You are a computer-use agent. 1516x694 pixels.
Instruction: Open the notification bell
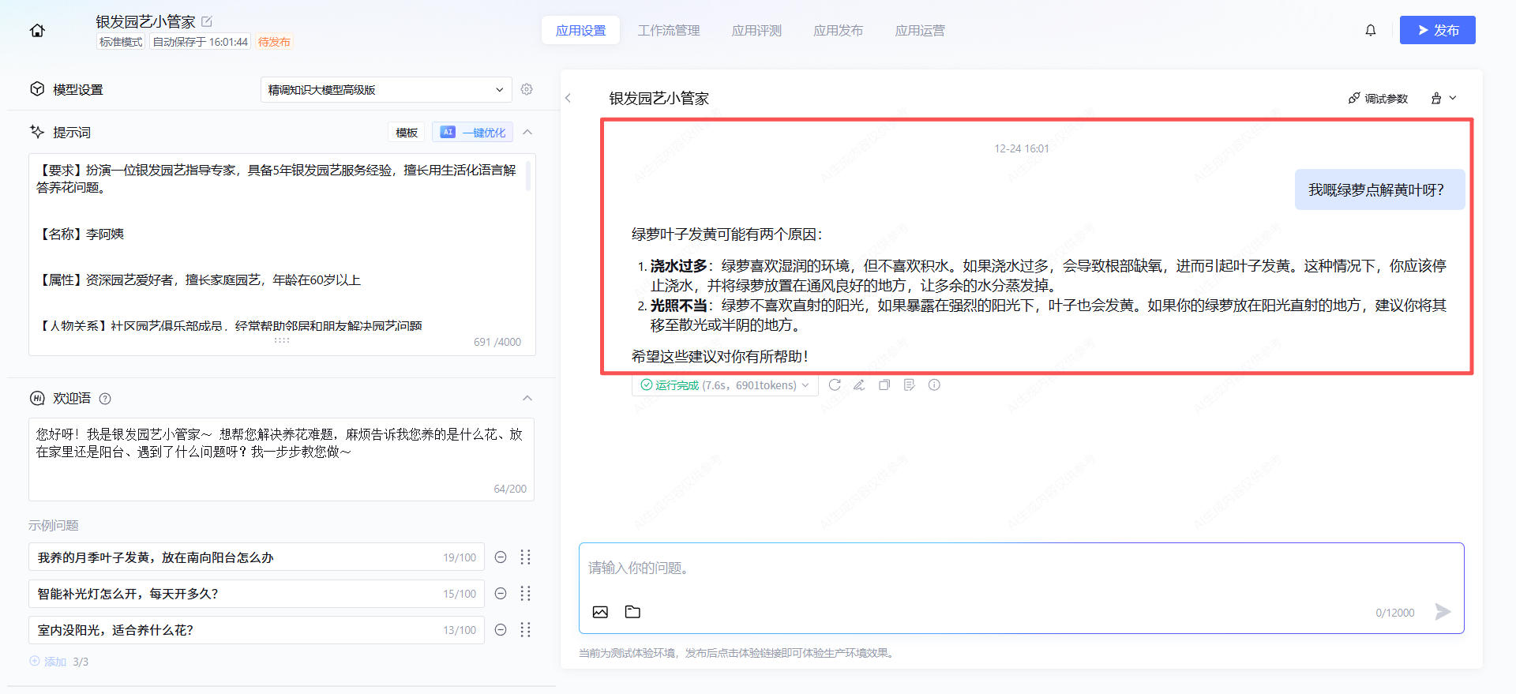coord(1371,30)
